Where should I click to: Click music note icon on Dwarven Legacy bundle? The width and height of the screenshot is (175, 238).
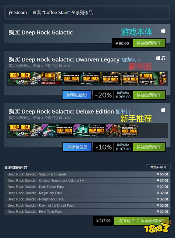tap(163, 58)
